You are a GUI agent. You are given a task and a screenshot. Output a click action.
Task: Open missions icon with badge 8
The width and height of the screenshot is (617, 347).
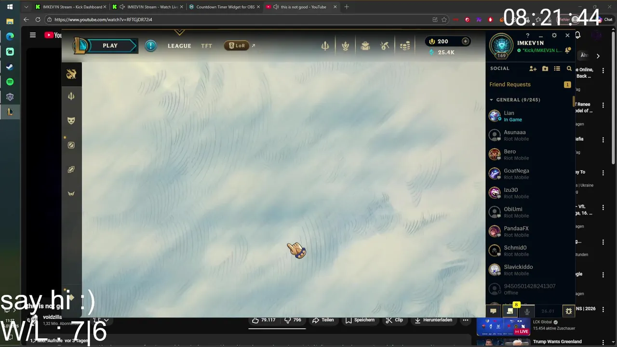pyautogui.click(x=510, y=311)
